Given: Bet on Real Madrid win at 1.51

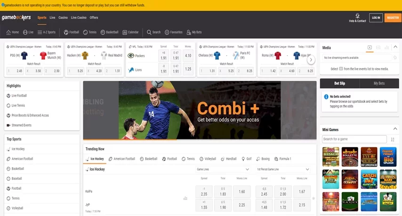Looking at the screenshot, I should coord(113,71).
